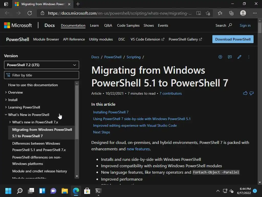This screenshot has width=262, height=197.
Task: Click the 7 contributors link
Action: [170, 93]
